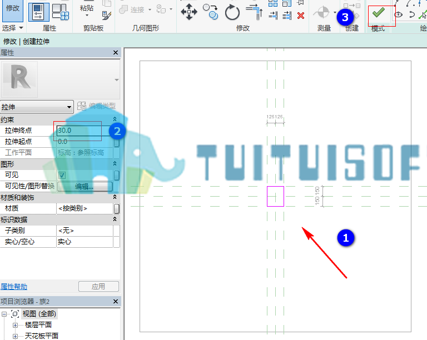Click the 编辑... button for 可见性/图形替换
The width and height of the screenshot is (427, 340).
tap(85, 186)
